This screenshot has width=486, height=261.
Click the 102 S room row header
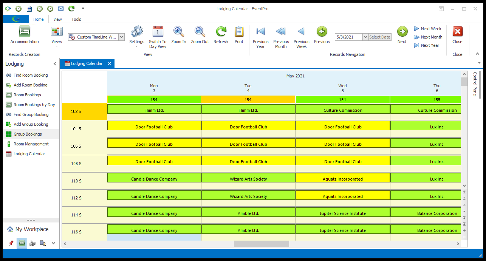85,111
